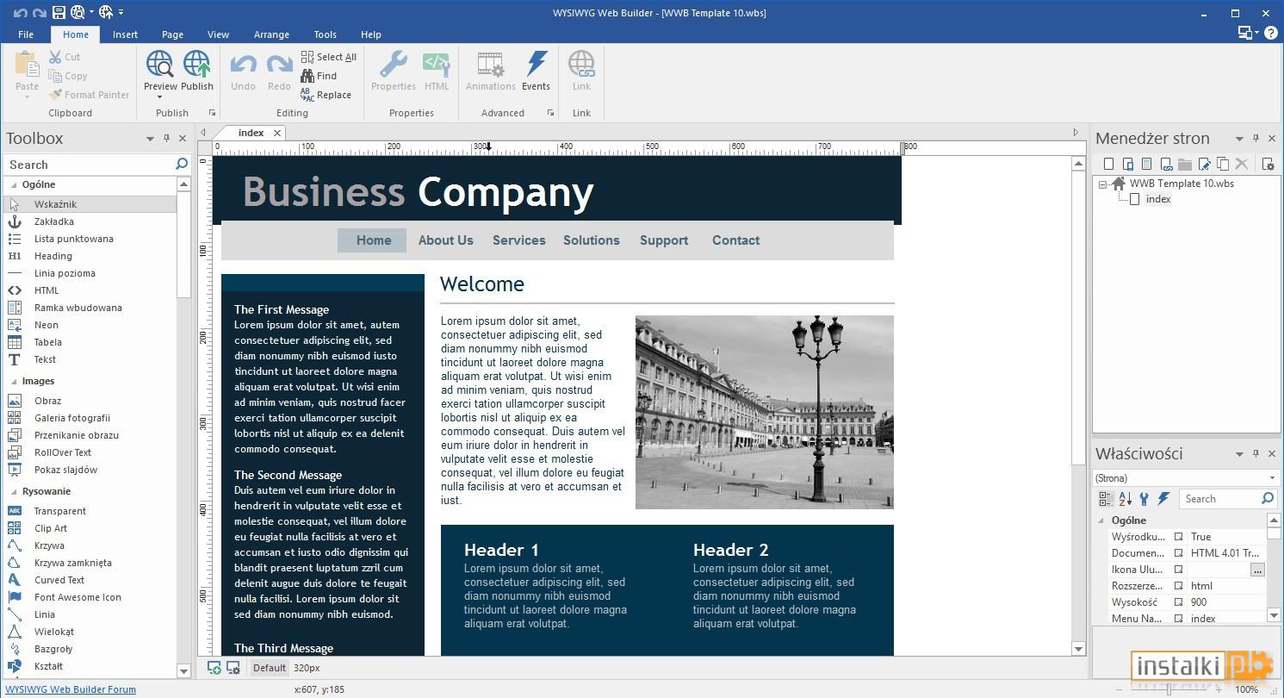Click the Publish globe icon in title bar
Image resolution: width=1284 pixels, height=698 pixels.
106,12
